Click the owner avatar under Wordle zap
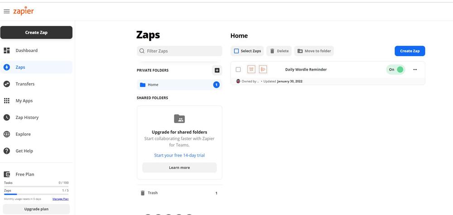This screenshot has height=215, width=453. [238, 81]
